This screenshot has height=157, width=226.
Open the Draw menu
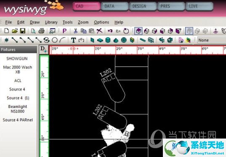tap(35, 22)
